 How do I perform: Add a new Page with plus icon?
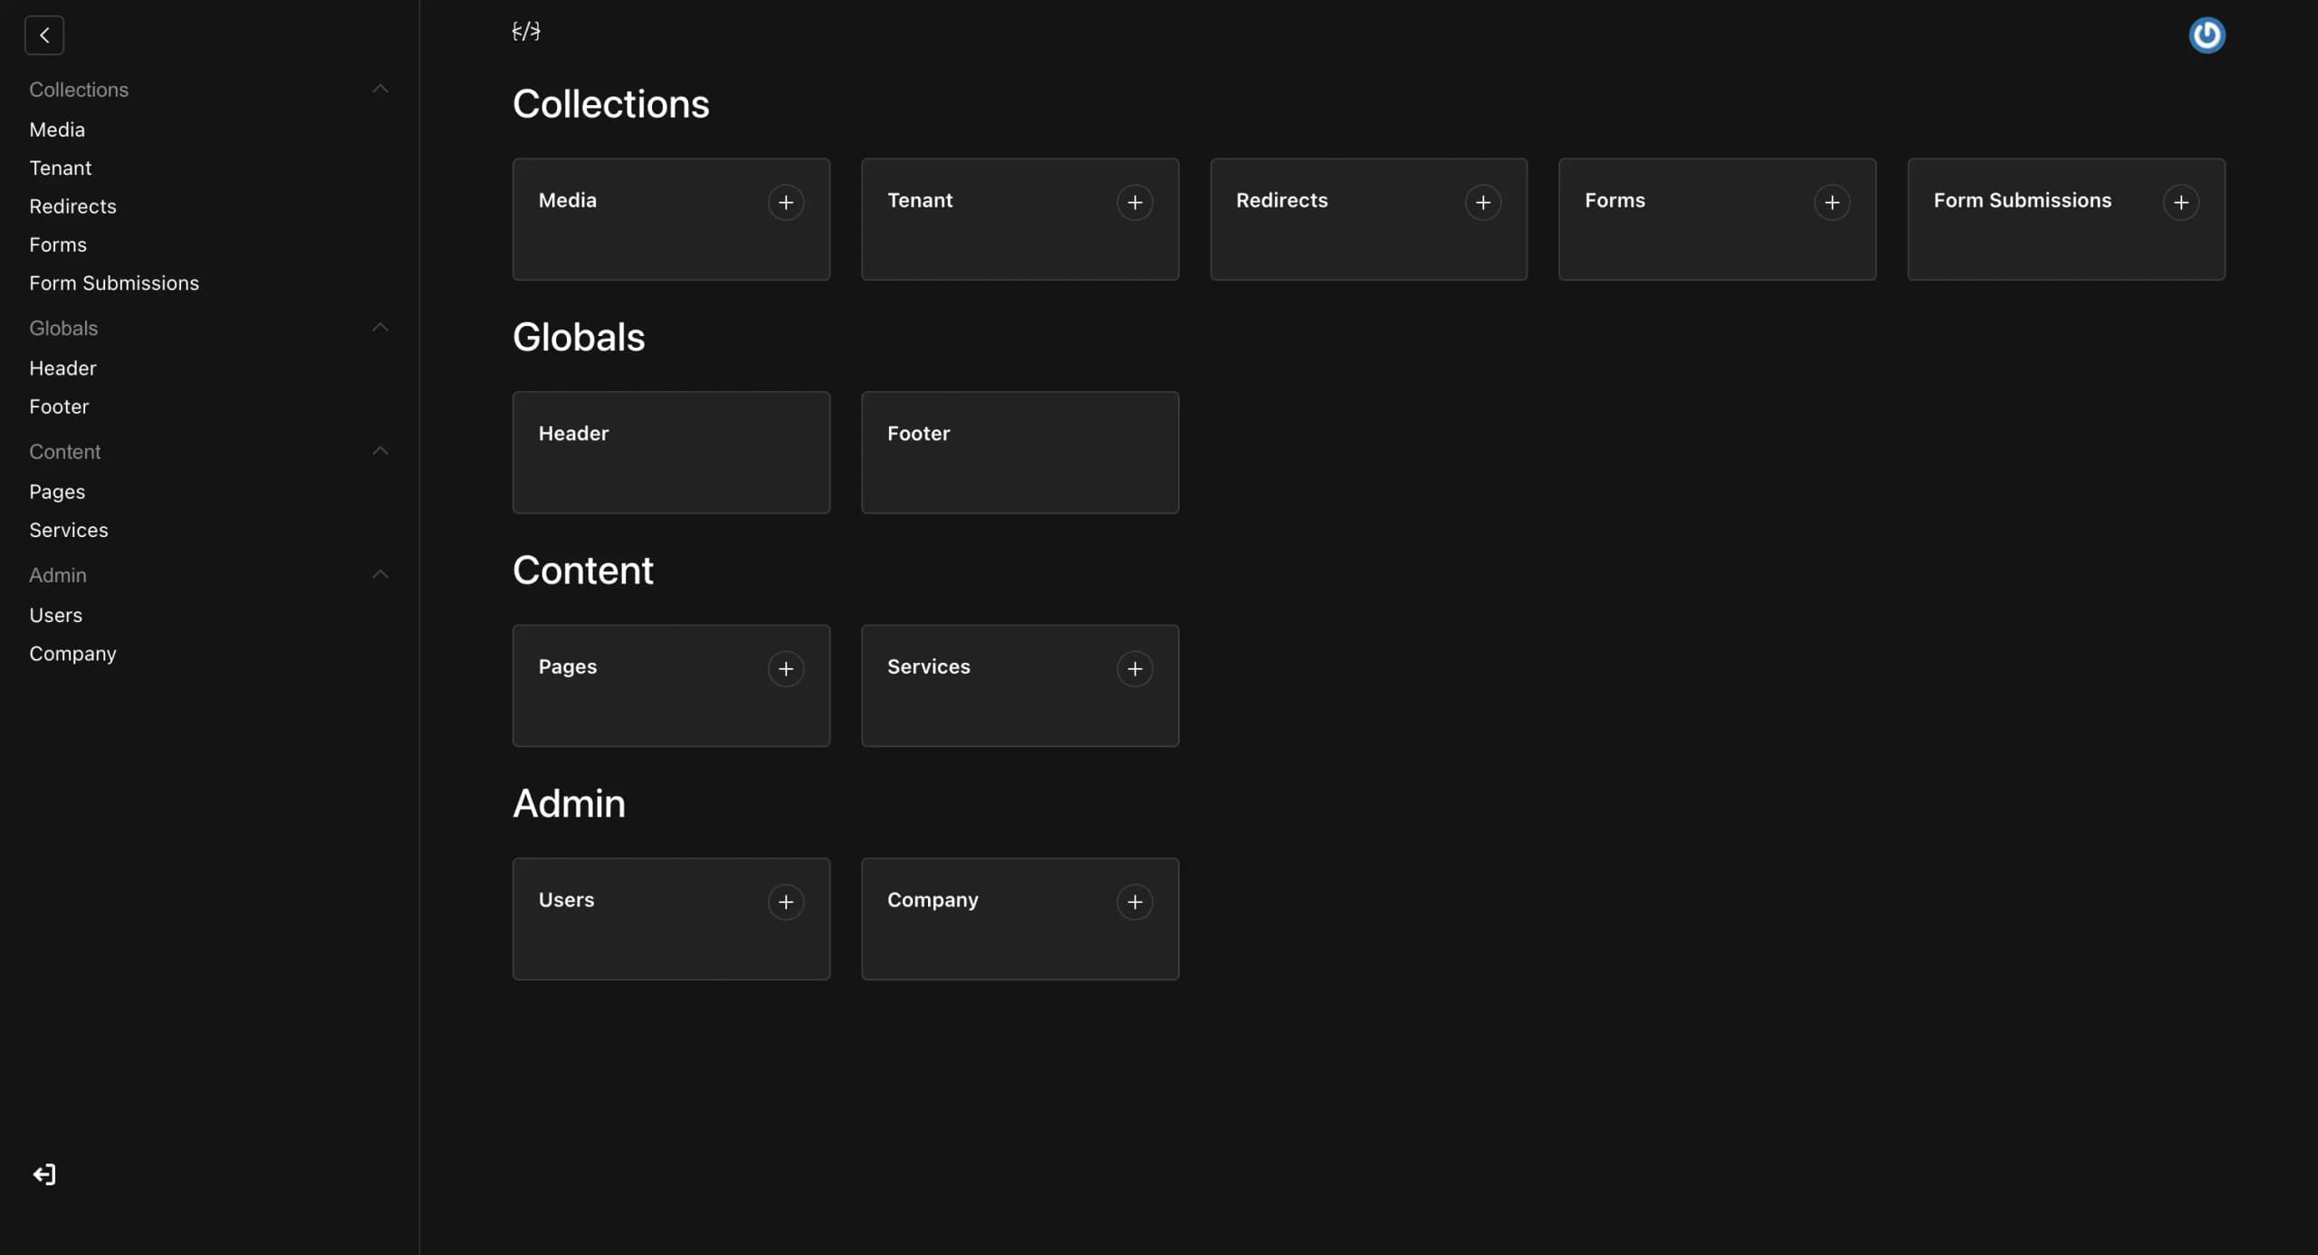click(x=786, y=668)
